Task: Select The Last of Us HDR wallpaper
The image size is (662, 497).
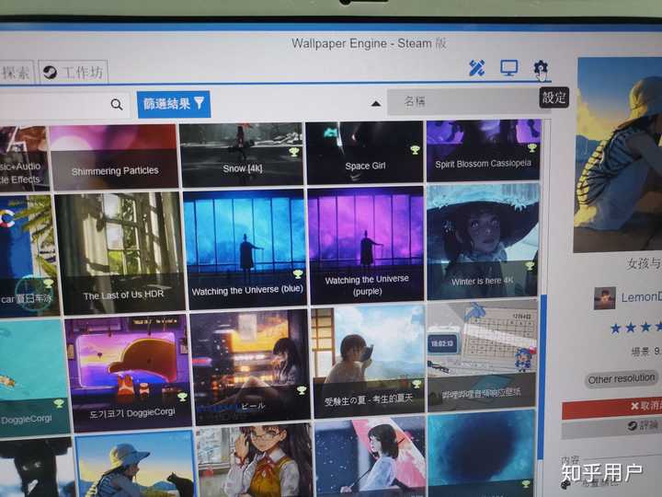Action: [120, 252]
